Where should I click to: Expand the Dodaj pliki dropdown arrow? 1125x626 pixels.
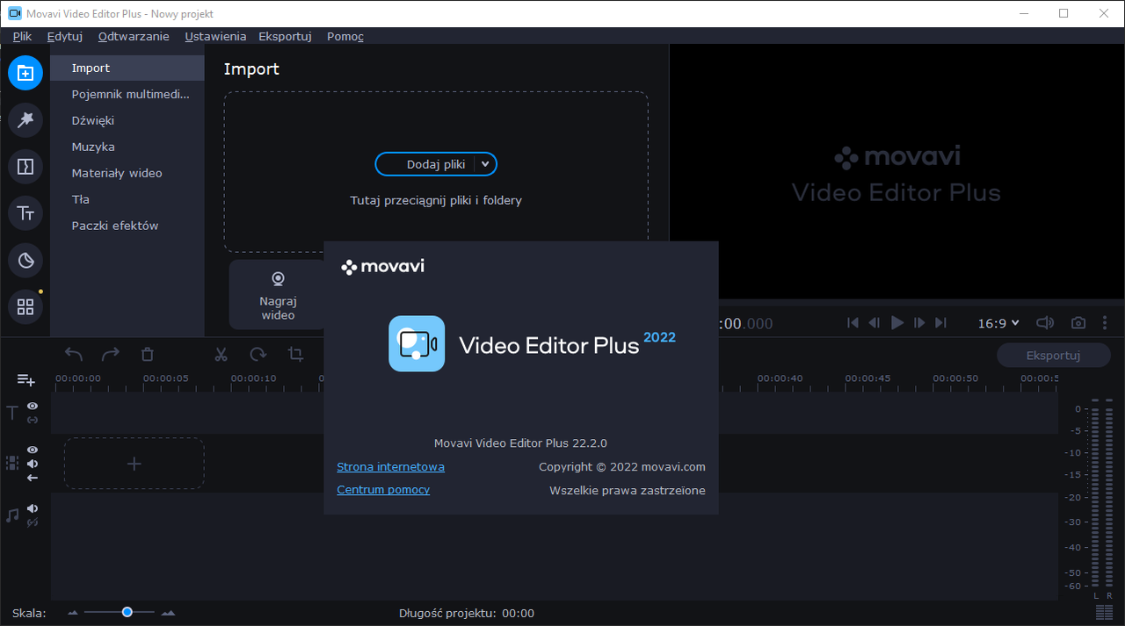point(485,164)
